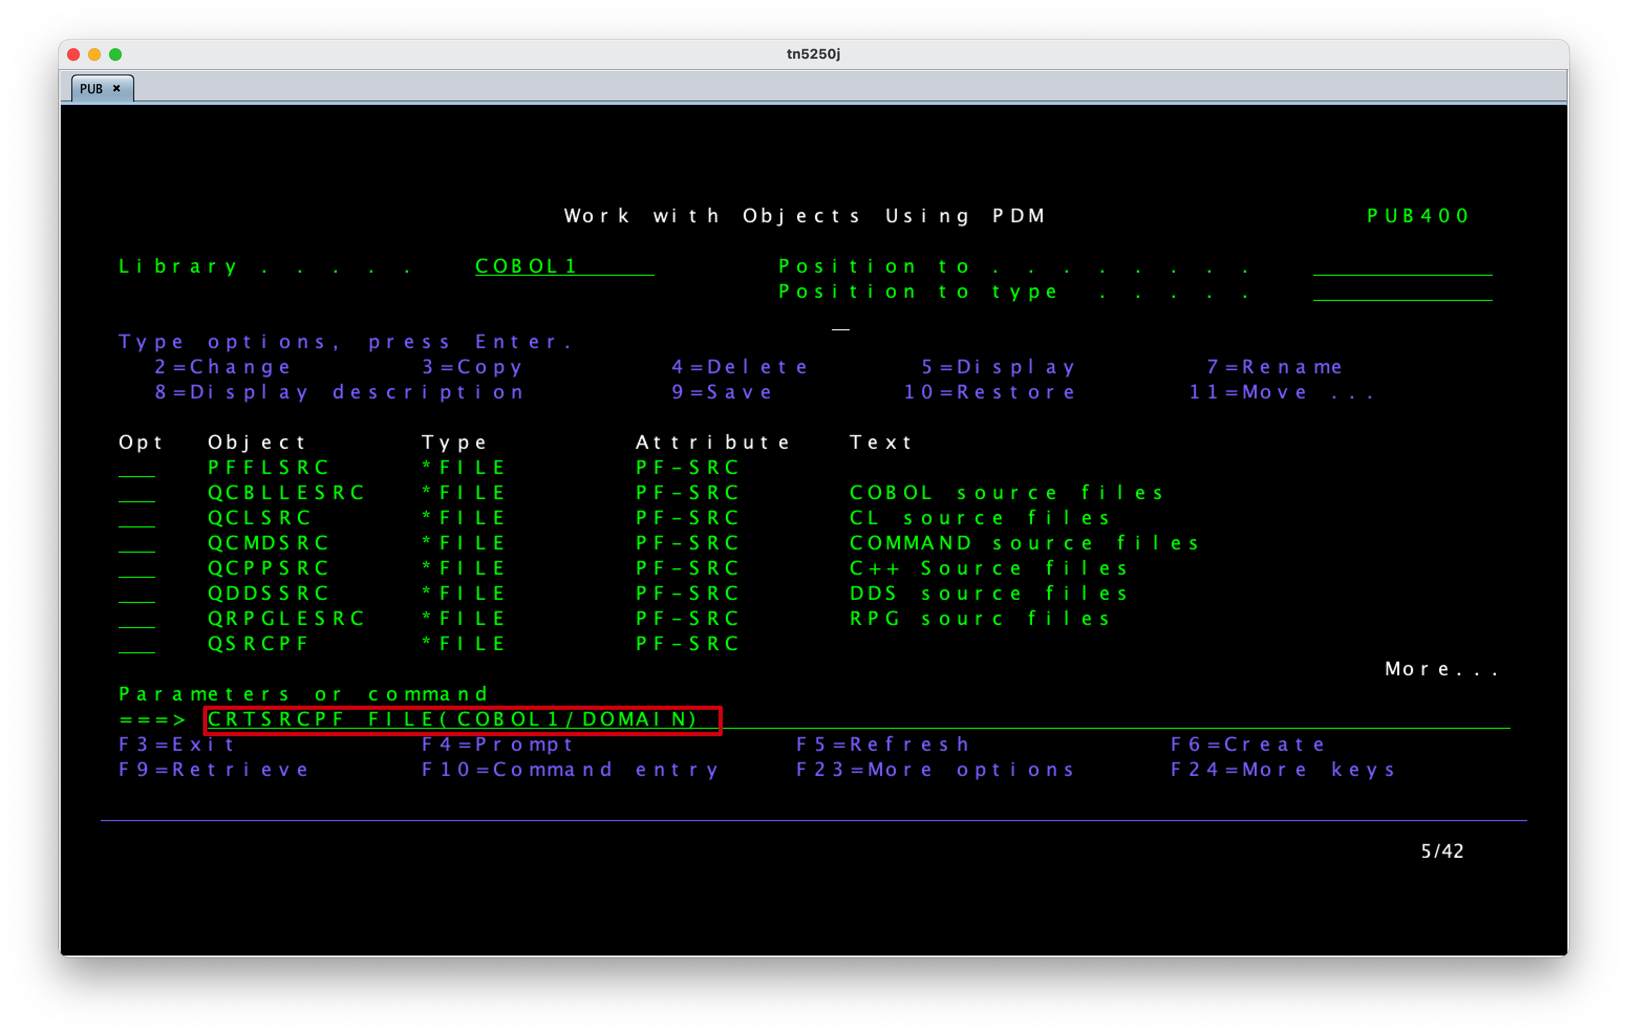This screenshot has height=1035, width=1628.
Task: Click option 9=Save
Action: point(721,392)
